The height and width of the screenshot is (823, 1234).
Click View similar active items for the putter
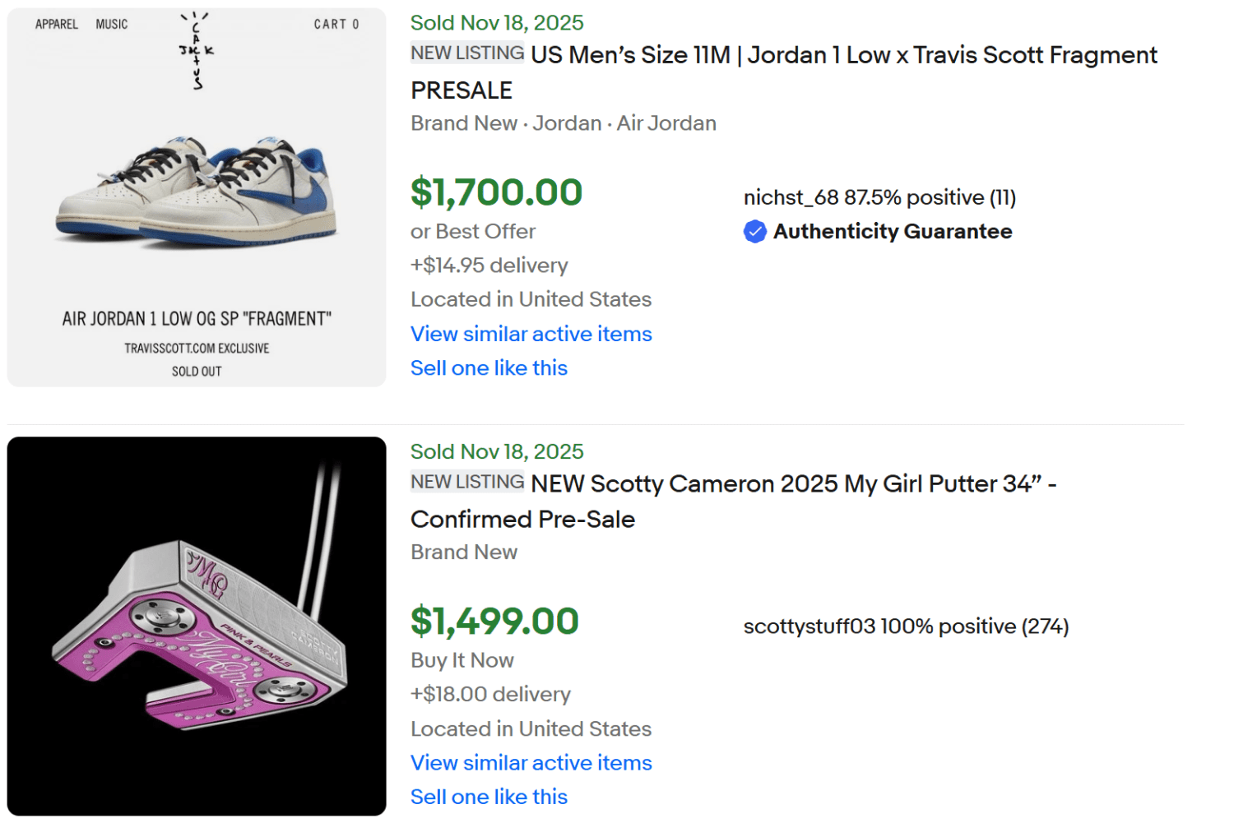[x=531, y=763]
